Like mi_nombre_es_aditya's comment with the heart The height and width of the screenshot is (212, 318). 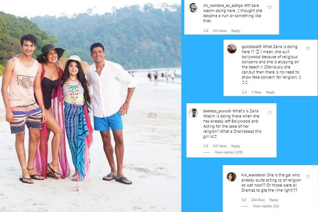click(x=269, y=8)
